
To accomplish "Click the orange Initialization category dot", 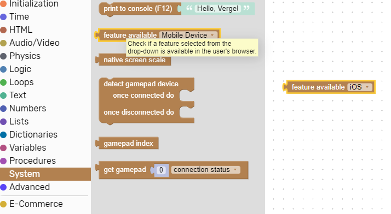I will [3, 3].
